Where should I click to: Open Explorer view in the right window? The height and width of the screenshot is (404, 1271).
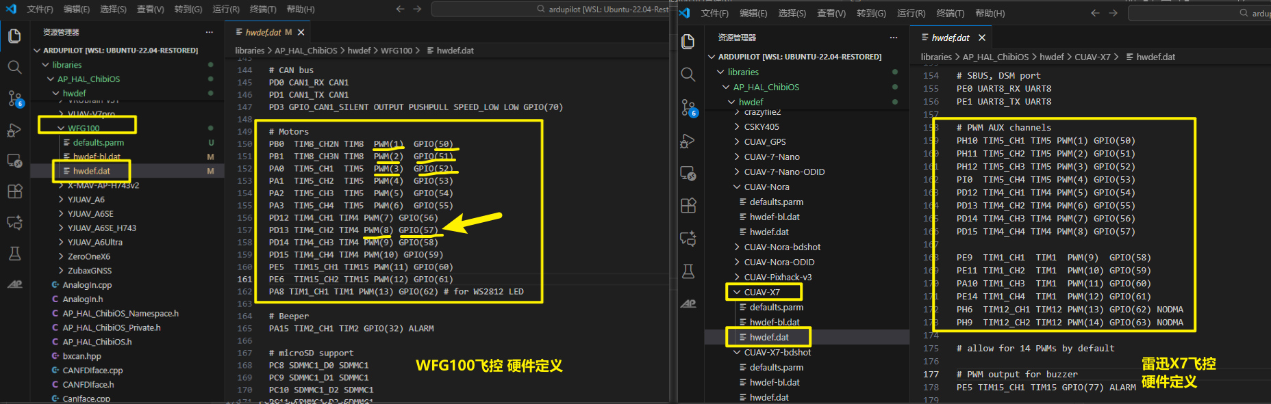pyautogui.click(x=688, y=42)
